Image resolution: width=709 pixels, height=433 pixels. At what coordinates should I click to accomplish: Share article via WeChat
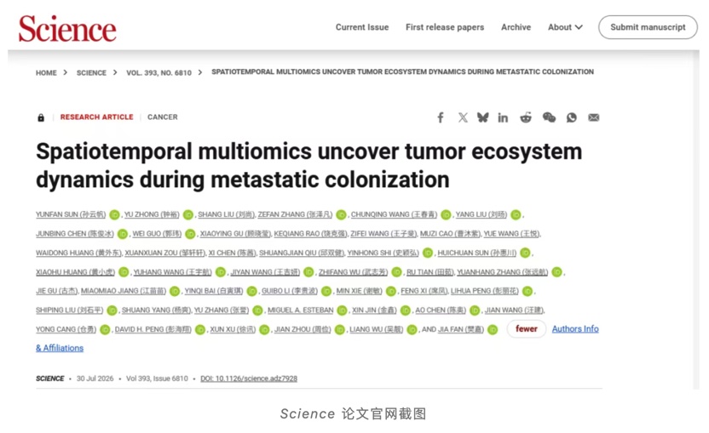coord(549,117)
